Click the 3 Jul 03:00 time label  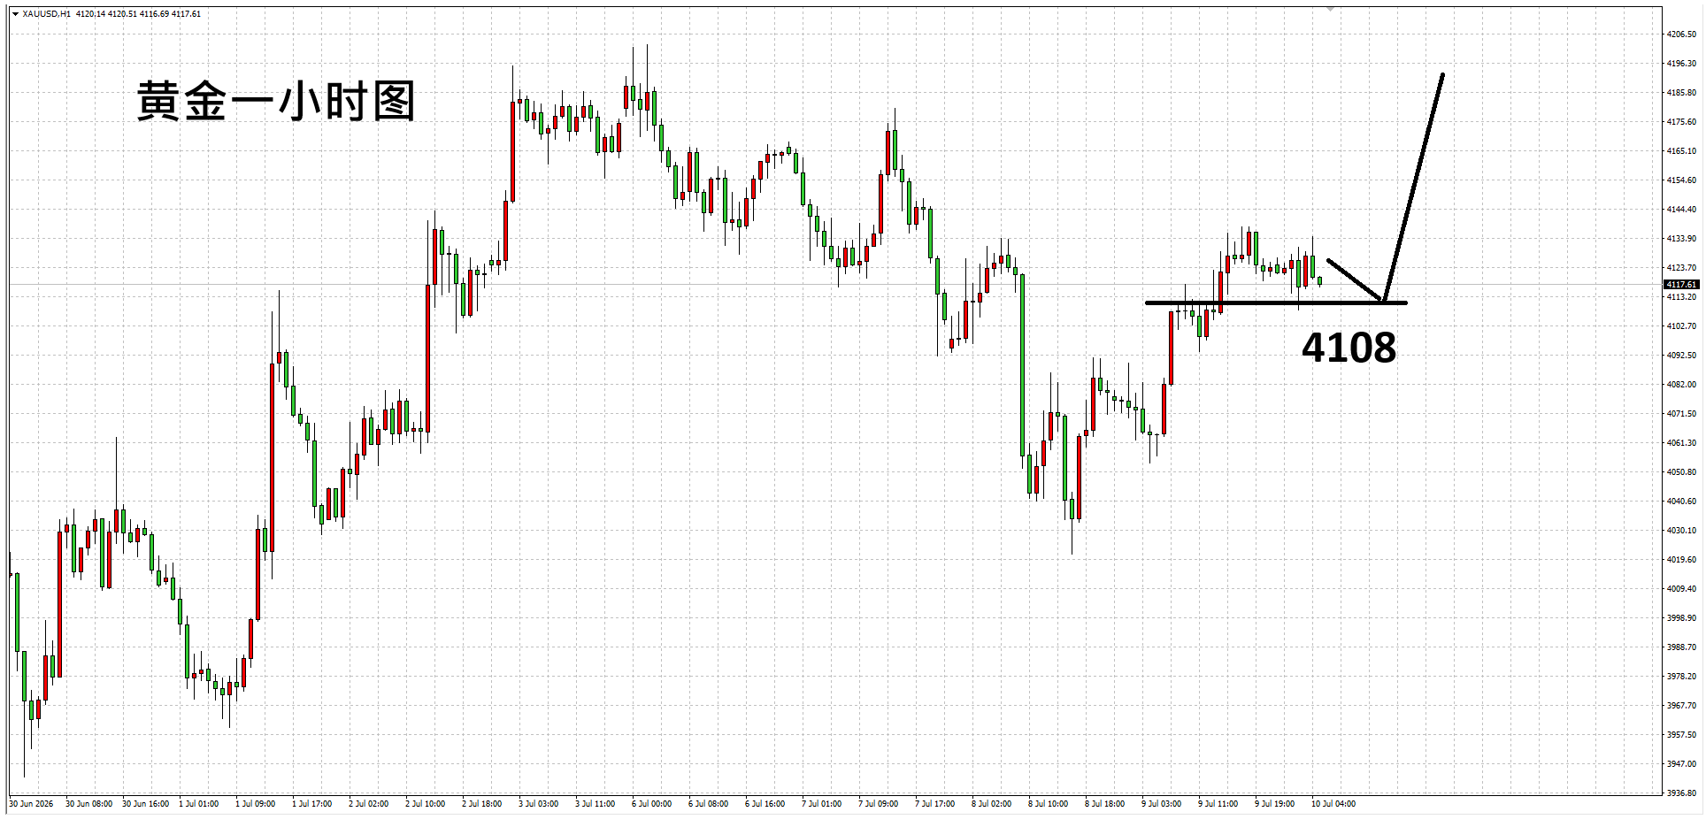pyautogui.click(x=538, y=804)
